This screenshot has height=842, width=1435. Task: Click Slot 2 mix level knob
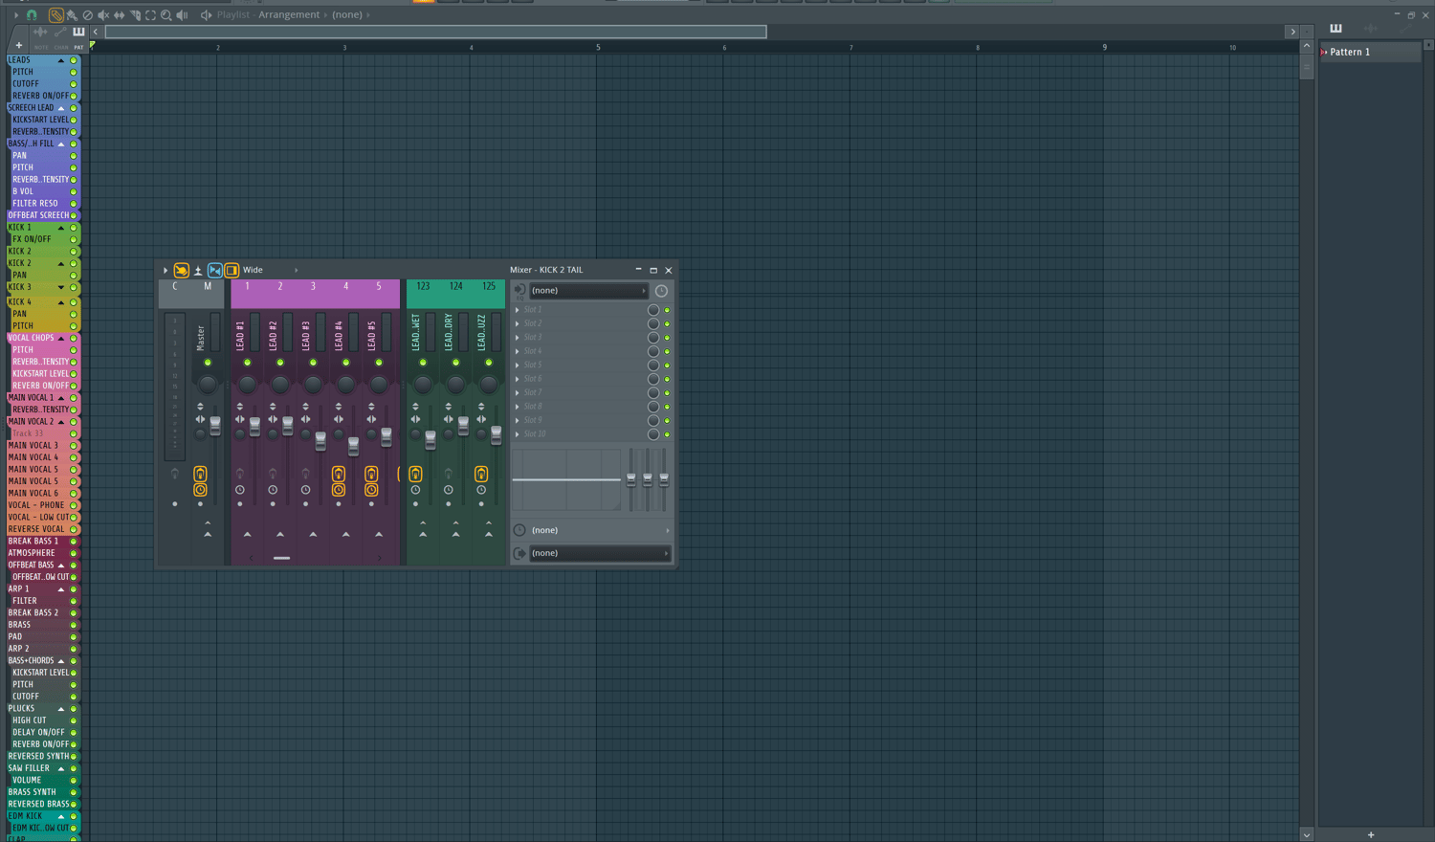653,323
